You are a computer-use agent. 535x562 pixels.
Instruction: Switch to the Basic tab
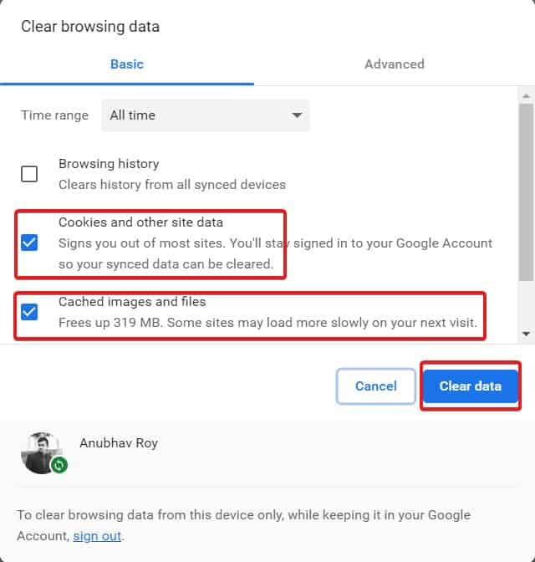pyautogui.click(x=127, y=64)
